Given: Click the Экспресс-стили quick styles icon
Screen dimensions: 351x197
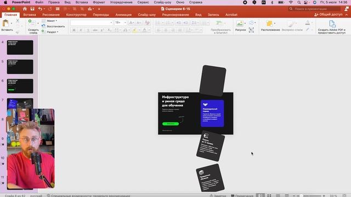Looking at the screenshot, I should [x=291, y=24].
